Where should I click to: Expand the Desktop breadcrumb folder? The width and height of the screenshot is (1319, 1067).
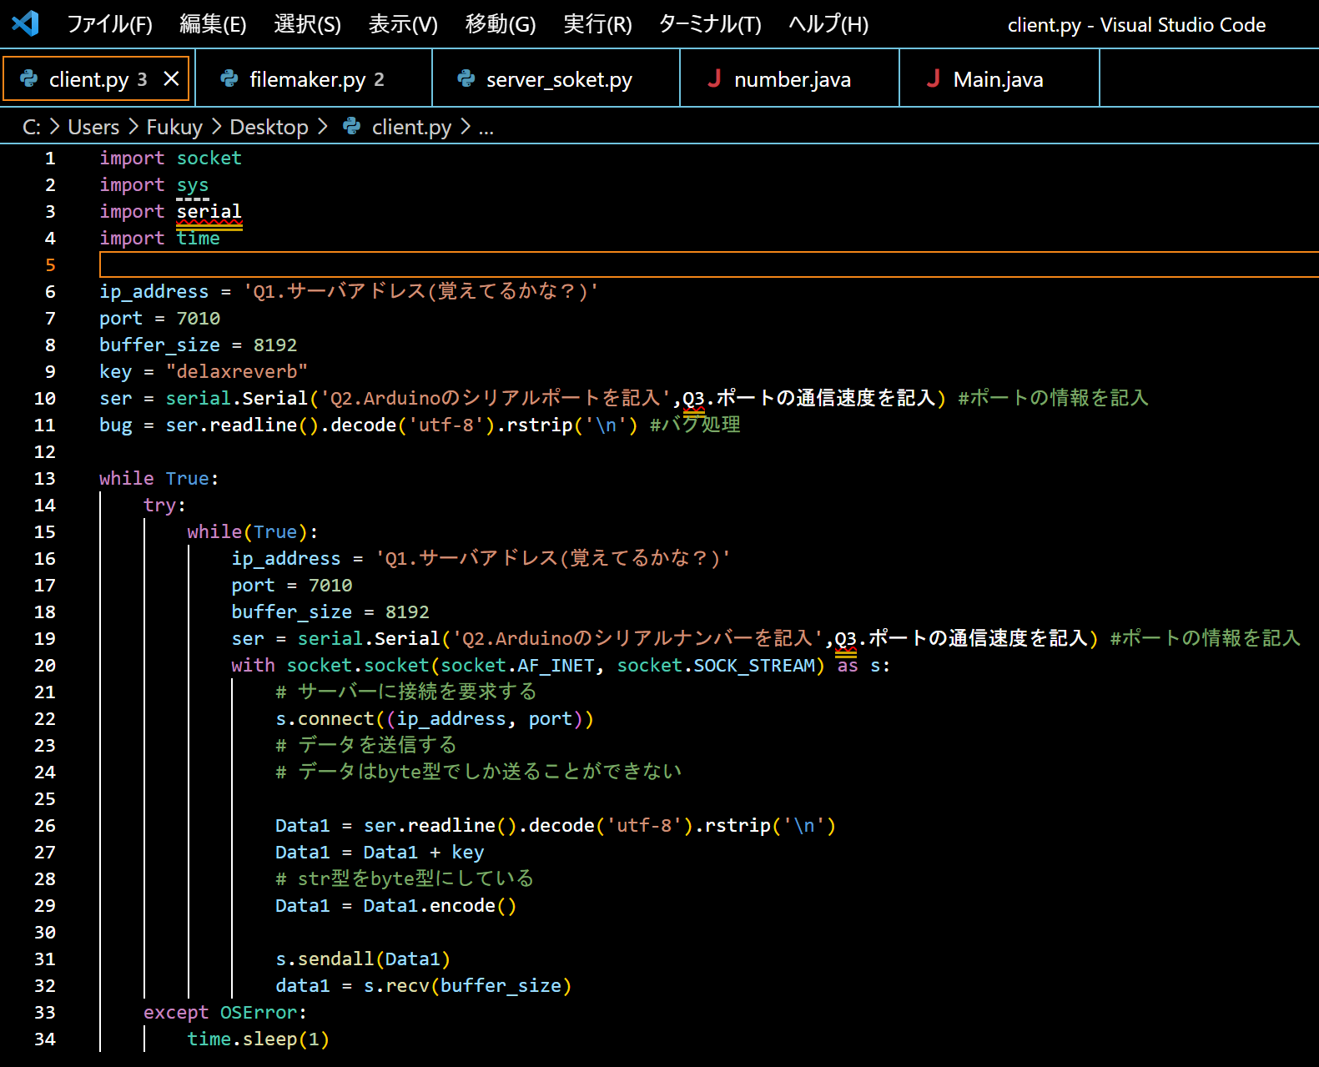pos(269,127)
